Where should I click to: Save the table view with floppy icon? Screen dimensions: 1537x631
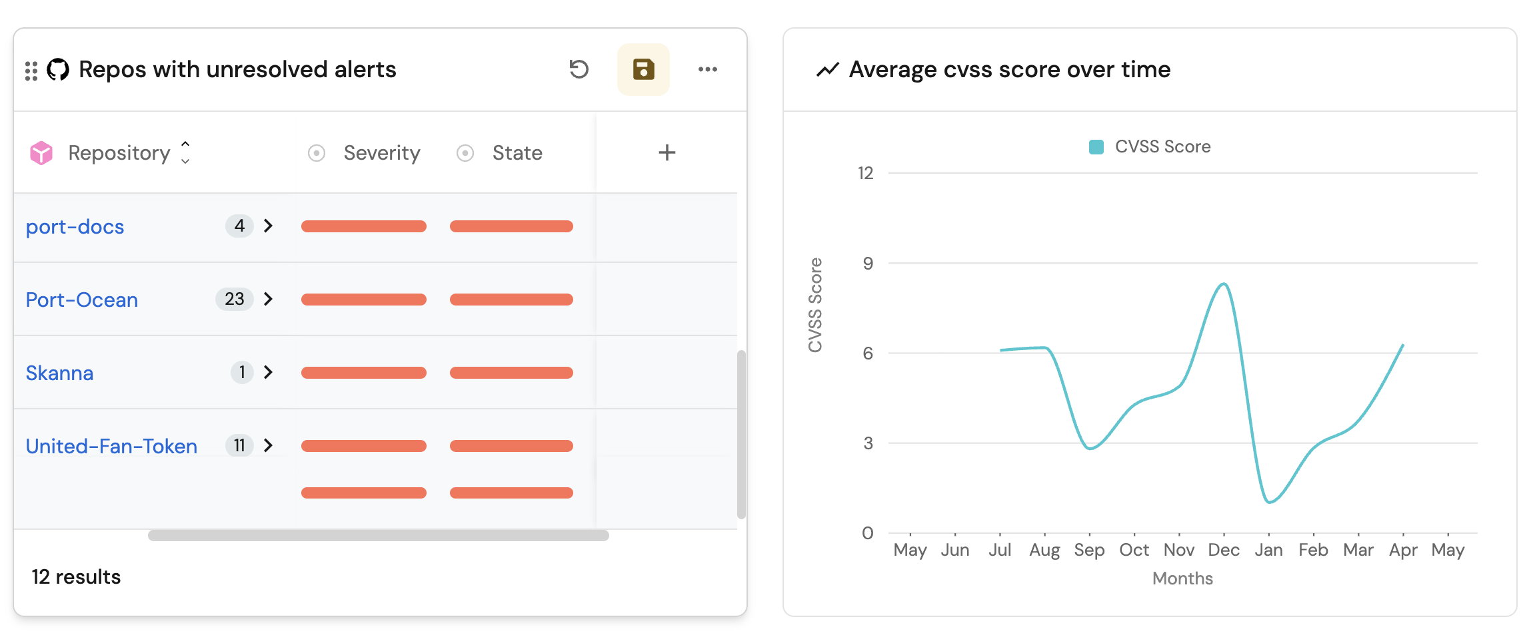[x=643, y=69]
